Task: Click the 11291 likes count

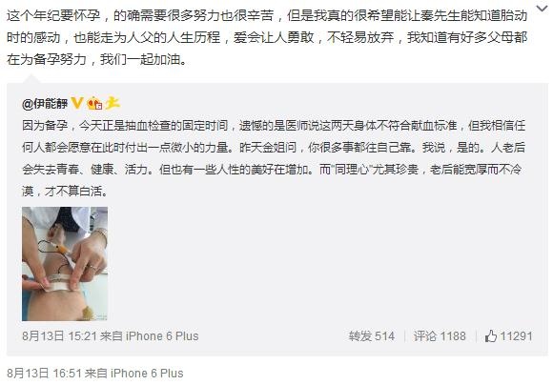Action: [517, 336]
